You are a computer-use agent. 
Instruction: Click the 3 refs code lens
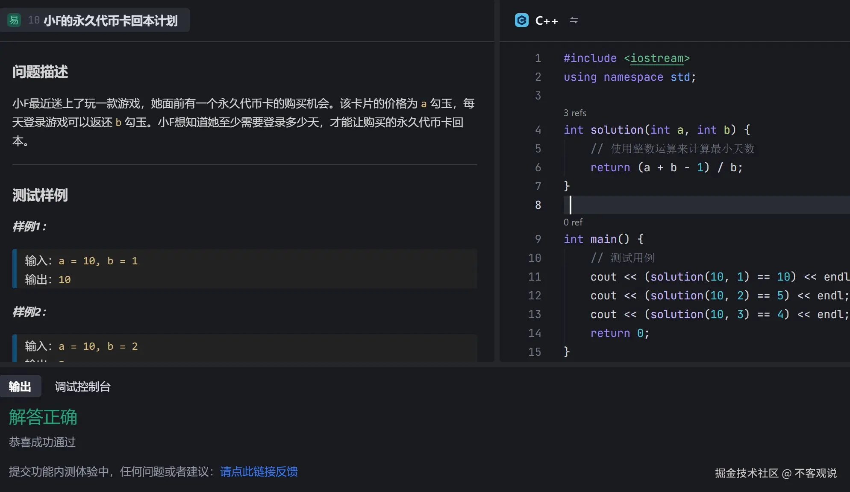pos(575,113)
